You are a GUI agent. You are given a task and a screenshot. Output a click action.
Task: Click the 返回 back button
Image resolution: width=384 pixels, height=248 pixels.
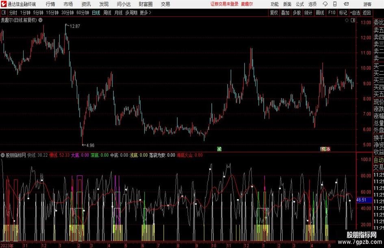point(367,13)
